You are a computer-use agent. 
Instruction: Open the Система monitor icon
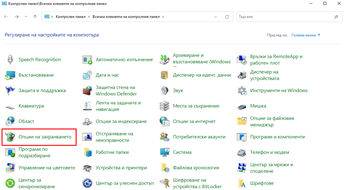pyautogui.click(x=164, y=152)
